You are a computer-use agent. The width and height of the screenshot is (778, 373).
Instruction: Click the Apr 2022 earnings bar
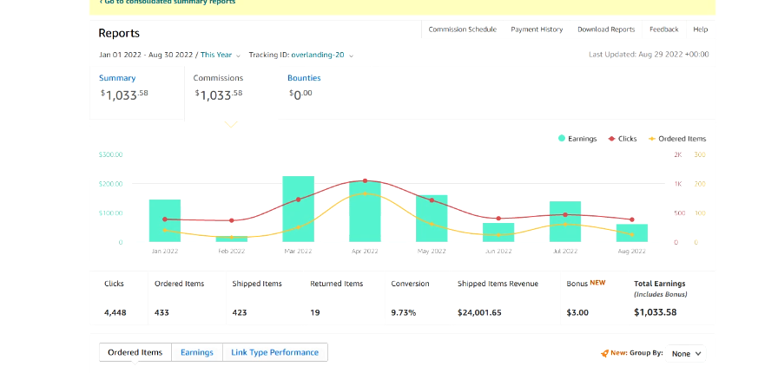pyautogui.click(x=365, y=212)
